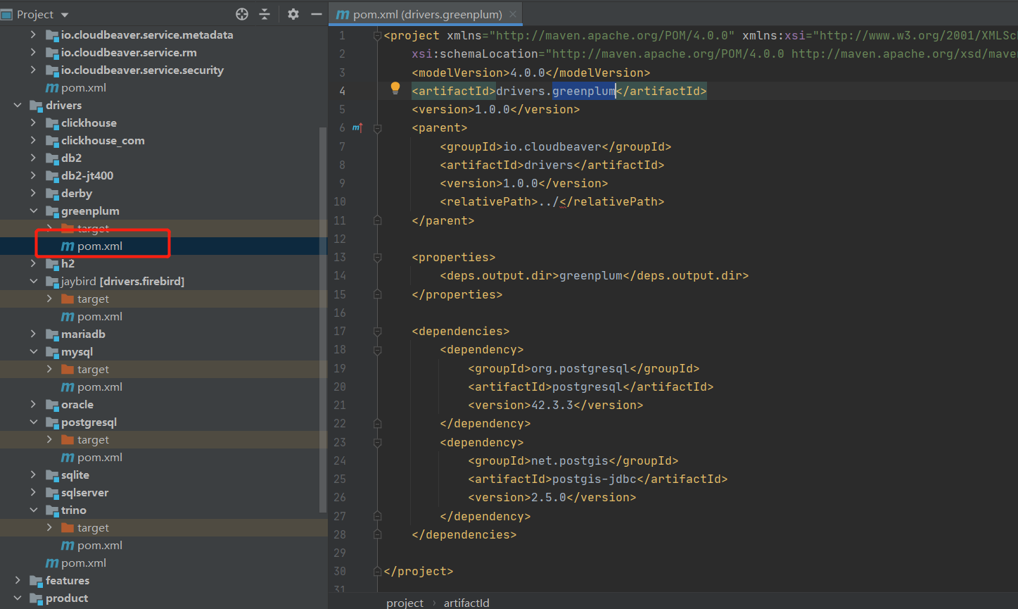This screenshot has height=609, width=1018.
Task: Open the Project view mode dropdown
Action: coord(63,14)
